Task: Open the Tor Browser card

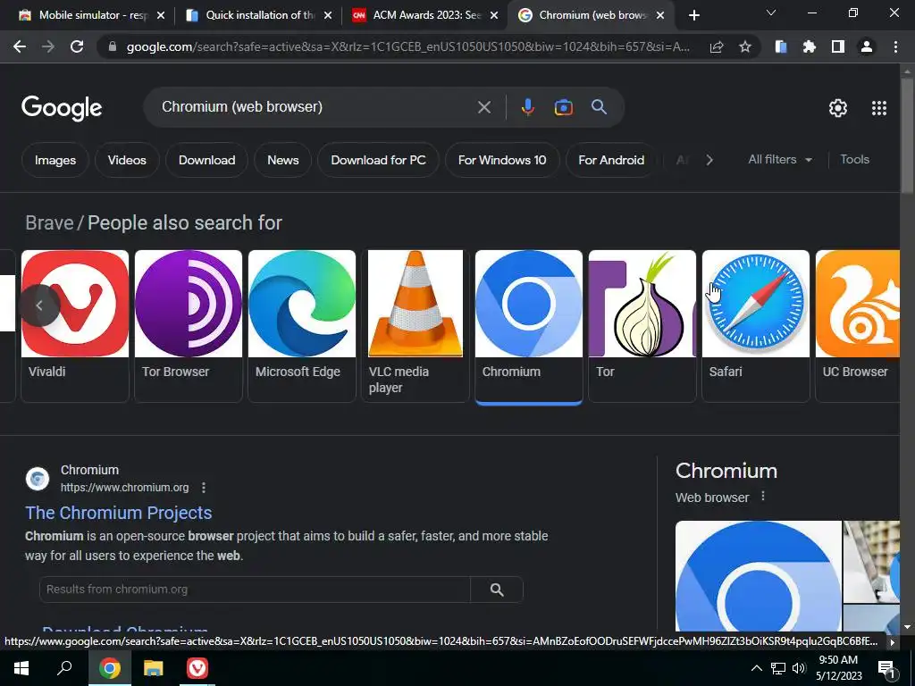Action: tap(188, 326)
